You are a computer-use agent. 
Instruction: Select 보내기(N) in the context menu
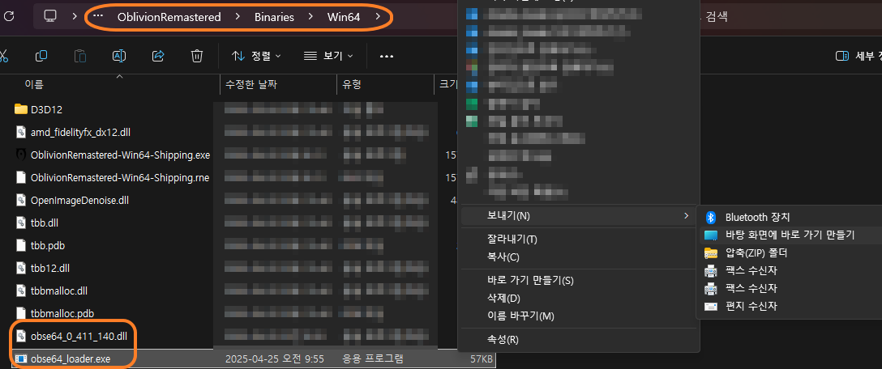(578, 216)
